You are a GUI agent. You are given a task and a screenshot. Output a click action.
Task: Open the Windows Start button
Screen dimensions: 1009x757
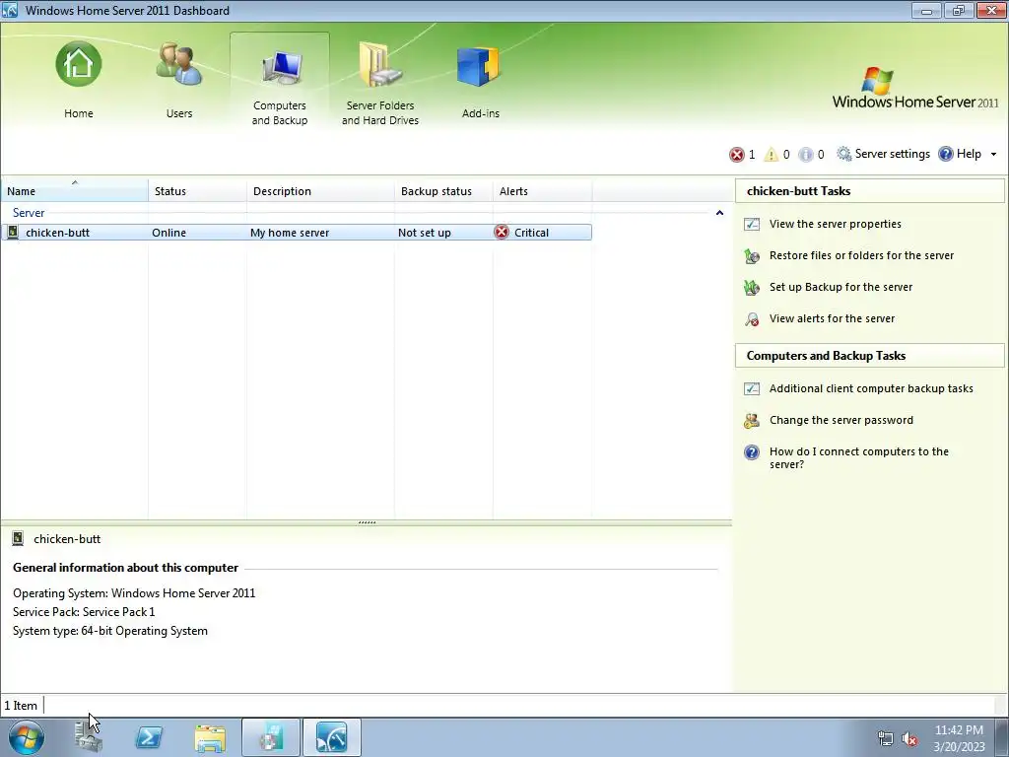pos(26,737)
